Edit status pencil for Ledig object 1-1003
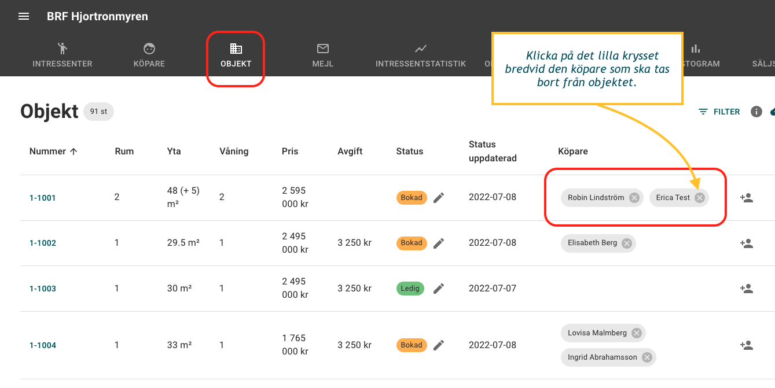Viewport: 775px width, 388px height. pos(439,289)
